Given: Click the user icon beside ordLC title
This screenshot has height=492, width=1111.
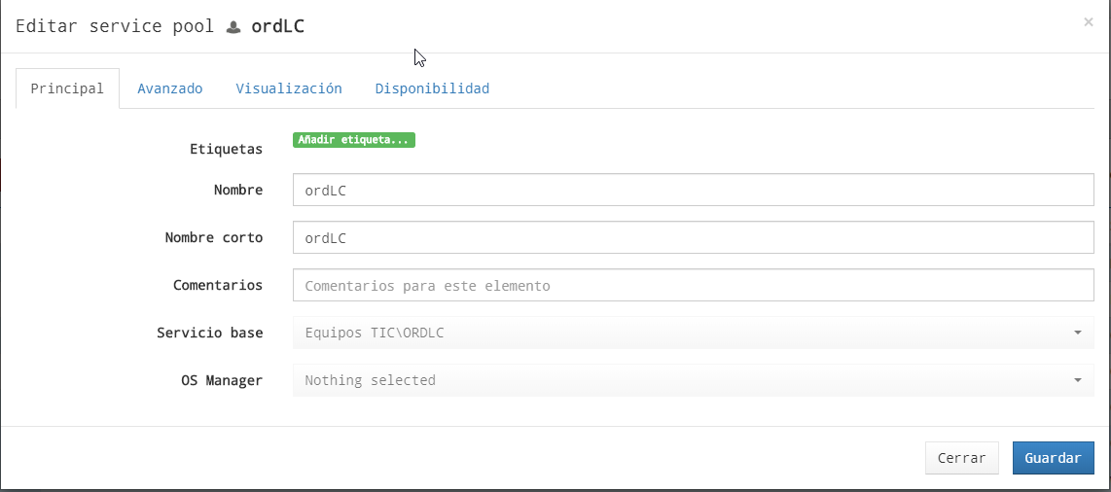Looking at the screenshot, I should click(233, 27).
